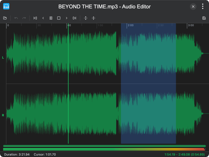This screenshot has width=209, height=157.
Task: Close the audio editor with X button
Action: [193, 7]
